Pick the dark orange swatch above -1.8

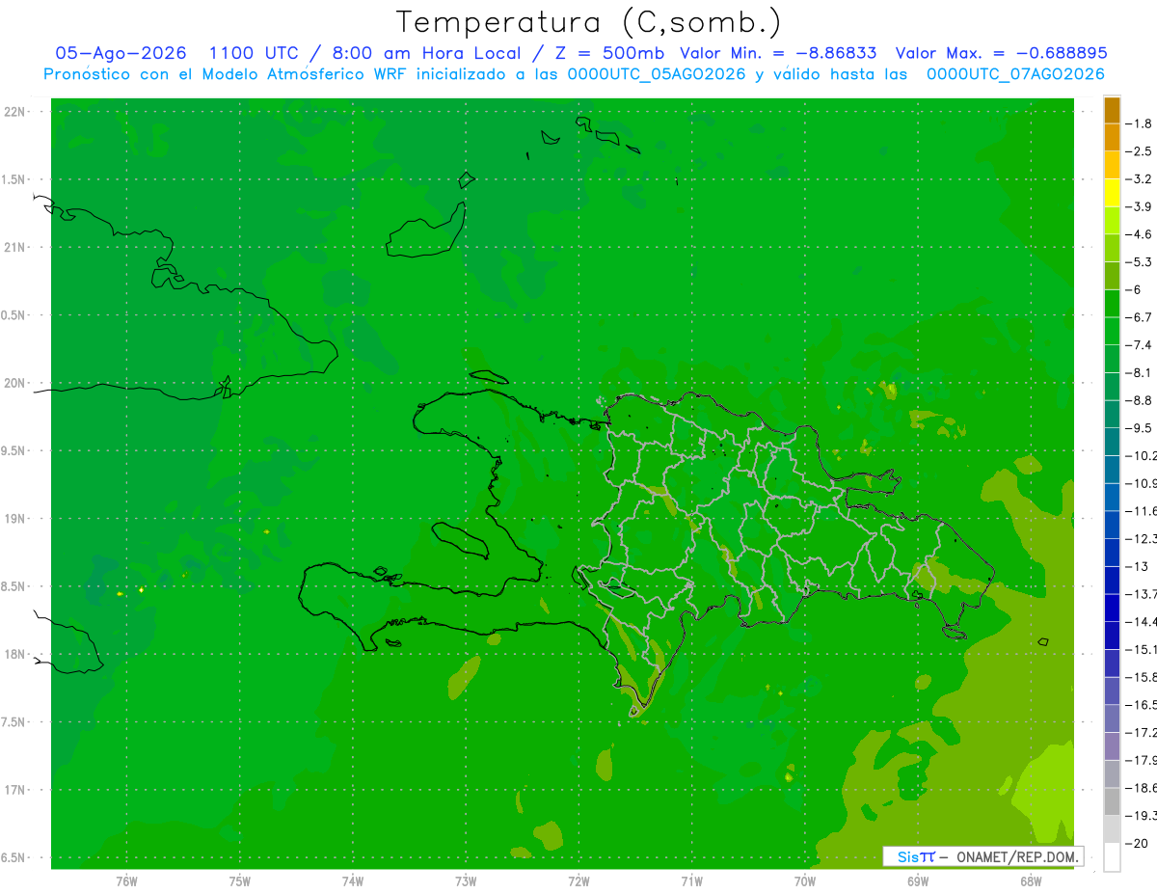(x=1112, y=110)
